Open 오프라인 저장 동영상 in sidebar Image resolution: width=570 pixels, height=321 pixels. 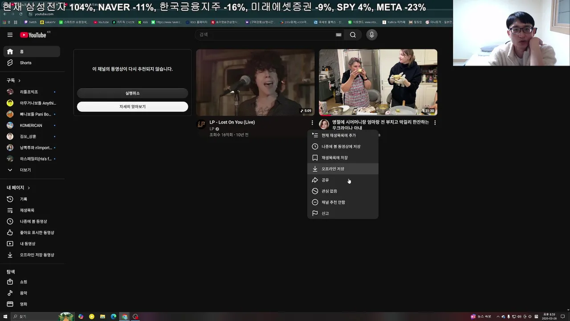[x=32, y=255]
